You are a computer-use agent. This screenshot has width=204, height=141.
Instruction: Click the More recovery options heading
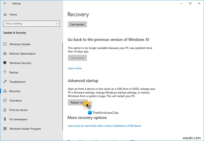pos(87,117)
